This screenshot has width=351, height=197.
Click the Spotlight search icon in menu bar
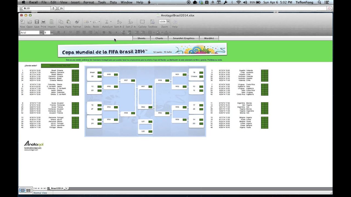point(319,2)
